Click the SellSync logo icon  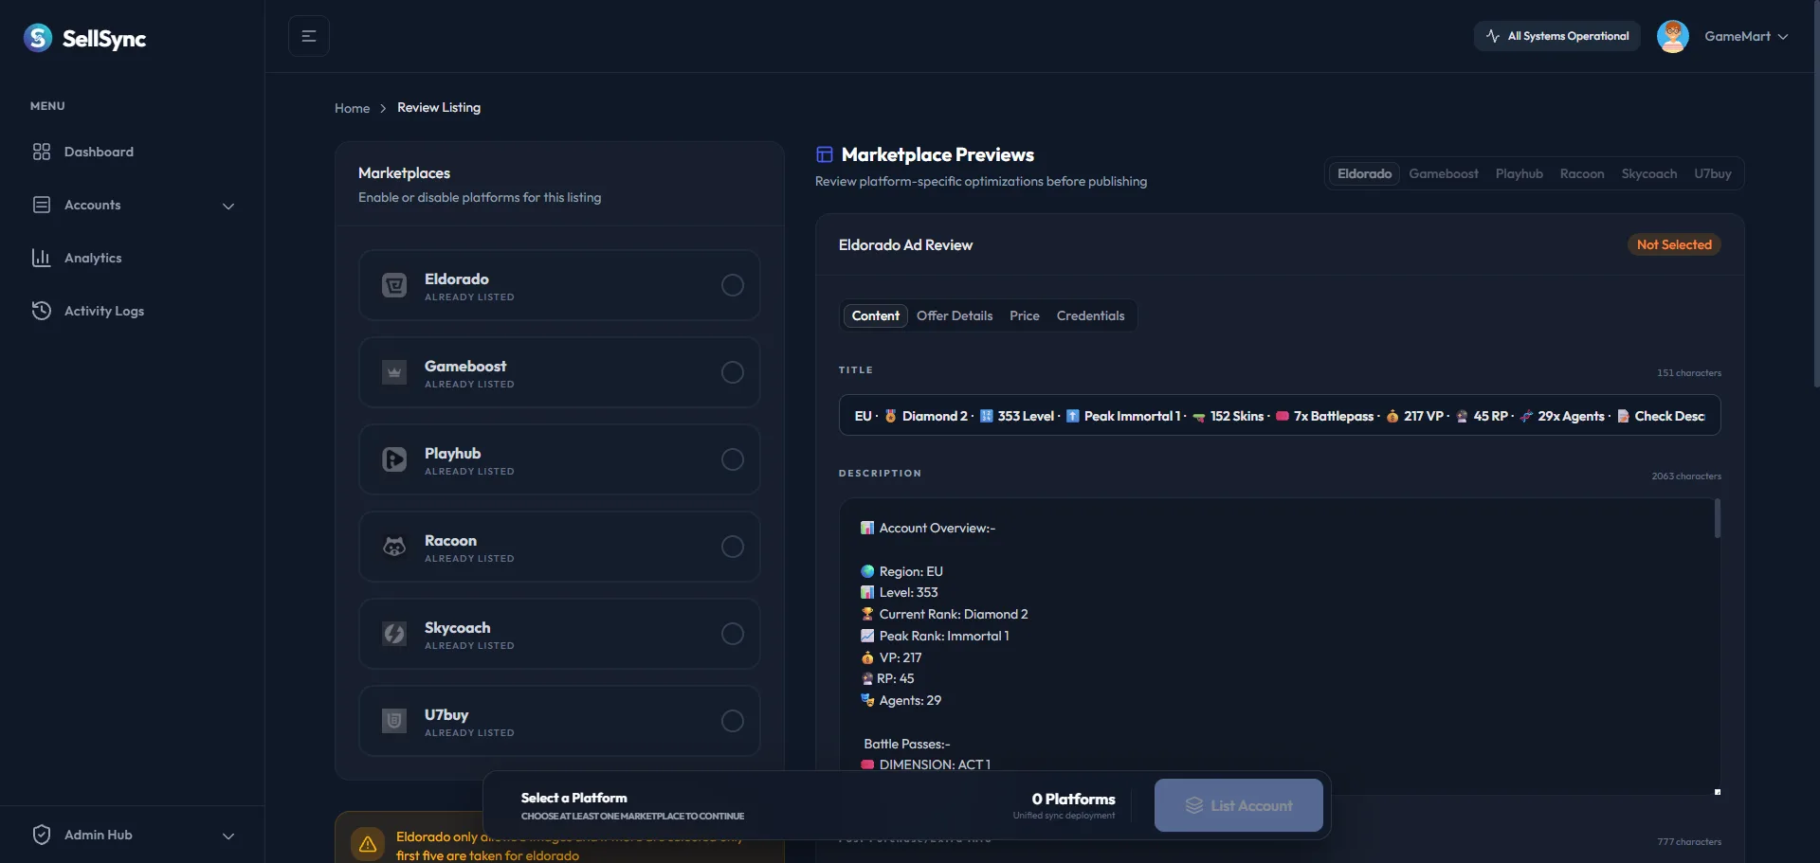click(x=38, y=38)
